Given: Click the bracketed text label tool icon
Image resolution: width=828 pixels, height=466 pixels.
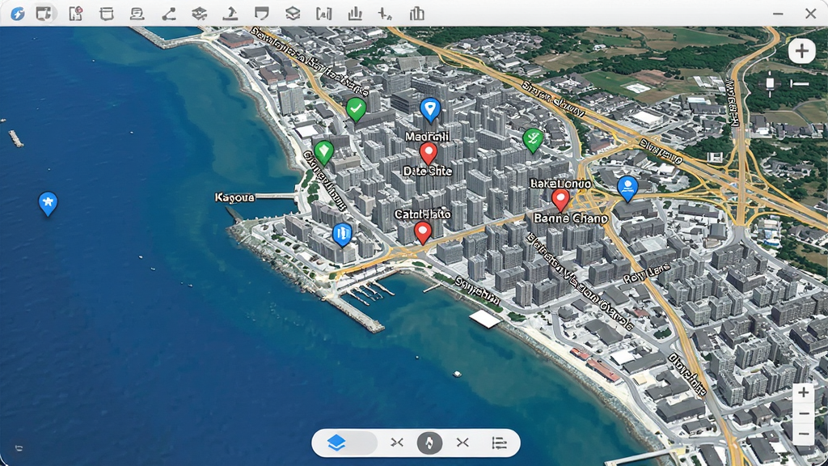Looking at the screenshot, I should pyautogui.click(x=323, y=14).
